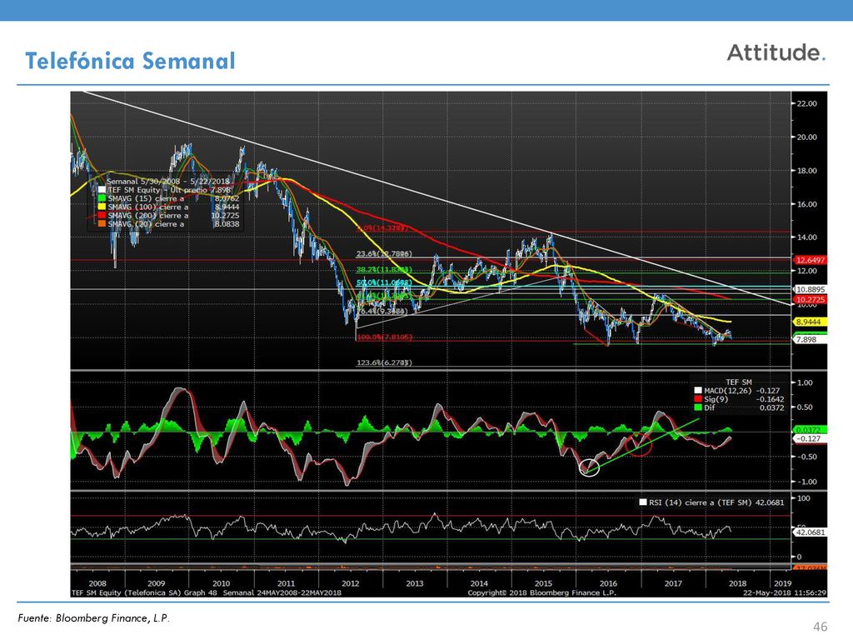The height and width of the screenshot is (640, 853).
Task: Click the 100 label on RSI axis
Action: [803, 498]
